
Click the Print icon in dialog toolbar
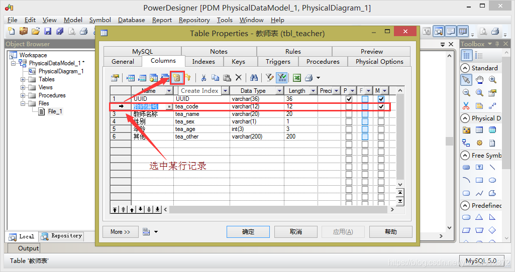308,78
